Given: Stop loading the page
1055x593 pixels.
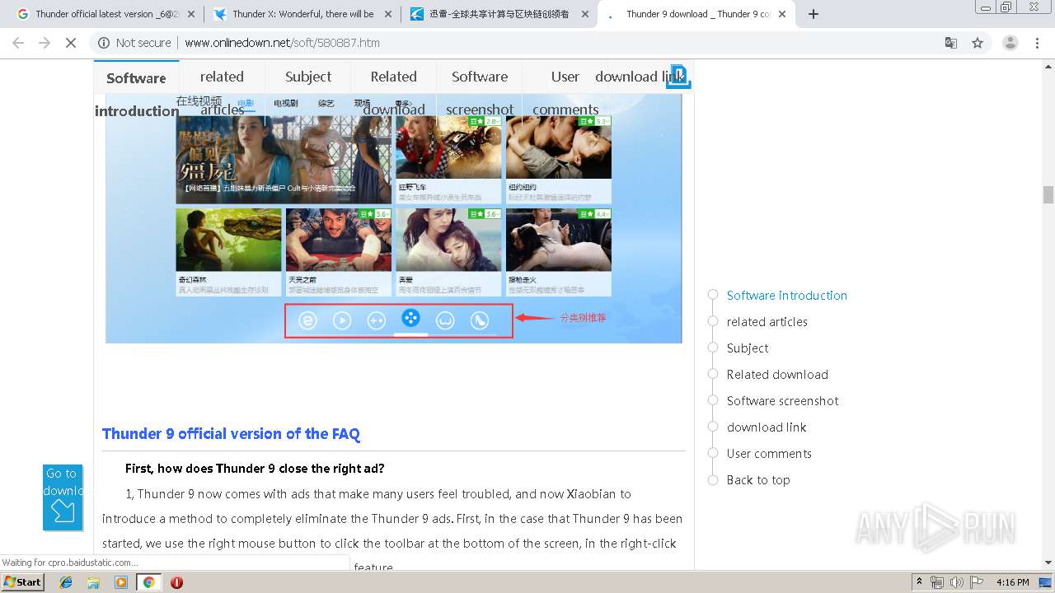Looking at the screenshot, I should [x=71, y=43].
